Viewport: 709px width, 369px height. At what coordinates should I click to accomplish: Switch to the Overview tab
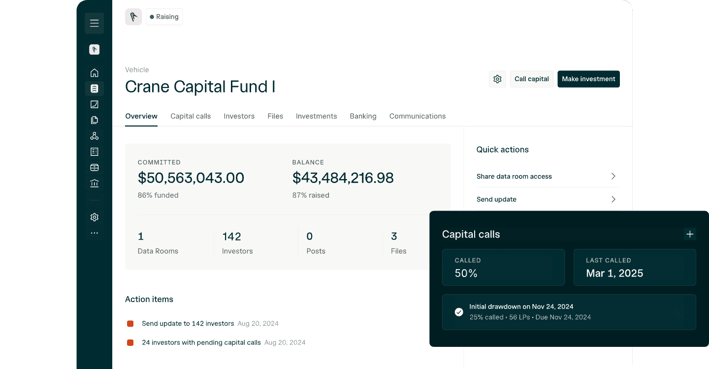pyautogui.click(x=141, y=116)
